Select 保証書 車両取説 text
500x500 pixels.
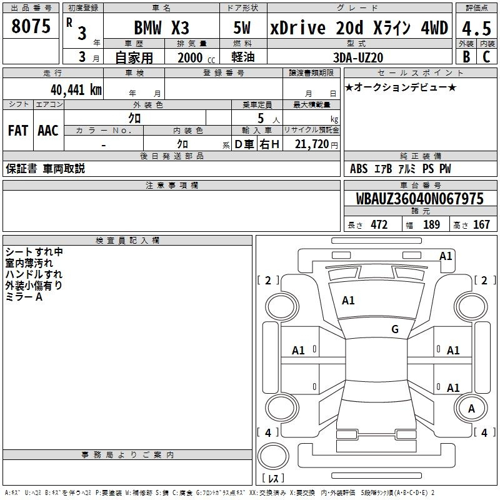[45, 169]
